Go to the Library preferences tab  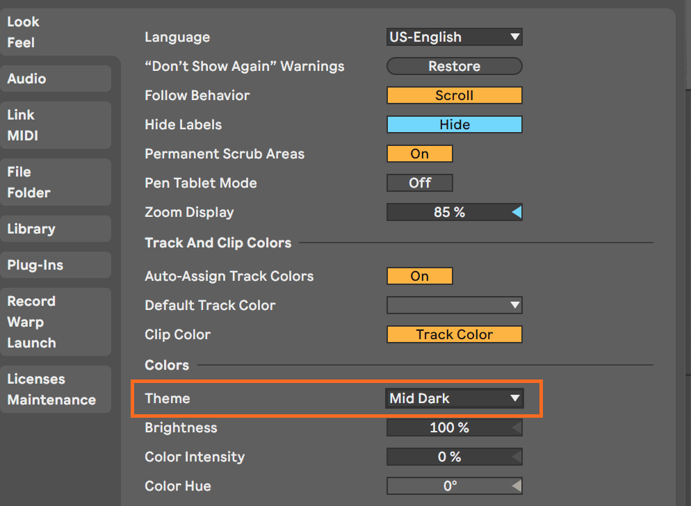[56, 229]
